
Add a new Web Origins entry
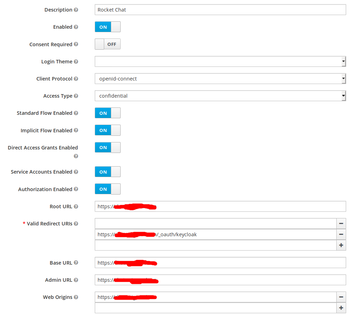click(341, 308)
